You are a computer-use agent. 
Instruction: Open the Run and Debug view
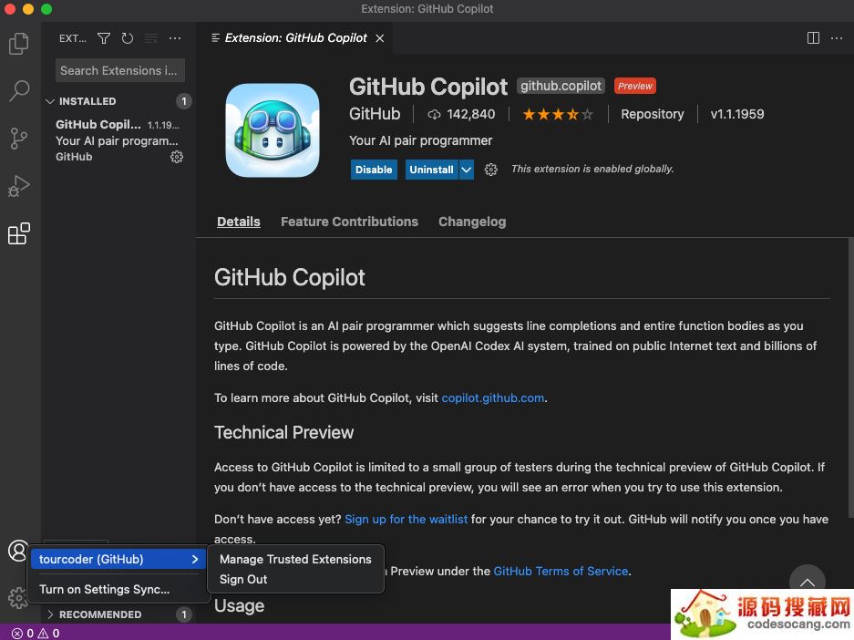click(x=19, y=185)
